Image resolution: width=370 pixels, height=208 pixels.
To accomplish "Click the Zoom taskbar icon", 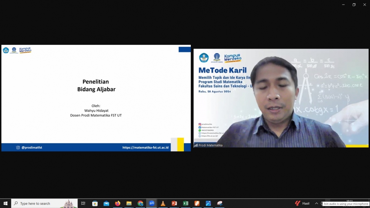I will (x=152, y=203).
